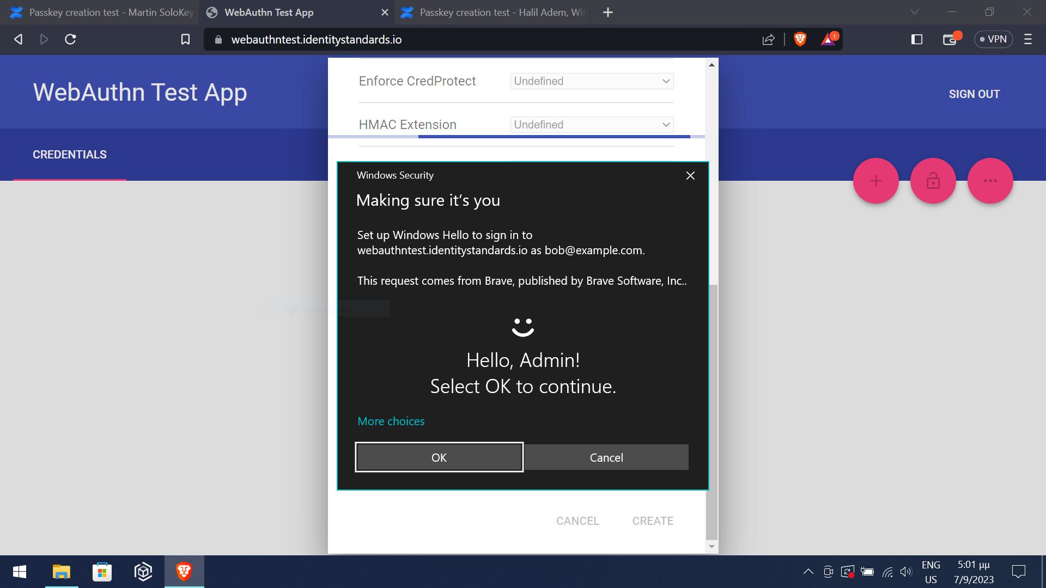This screenshot has height=588, width=1046.
Task: Click CREATE in the create form
Action: 653,521
